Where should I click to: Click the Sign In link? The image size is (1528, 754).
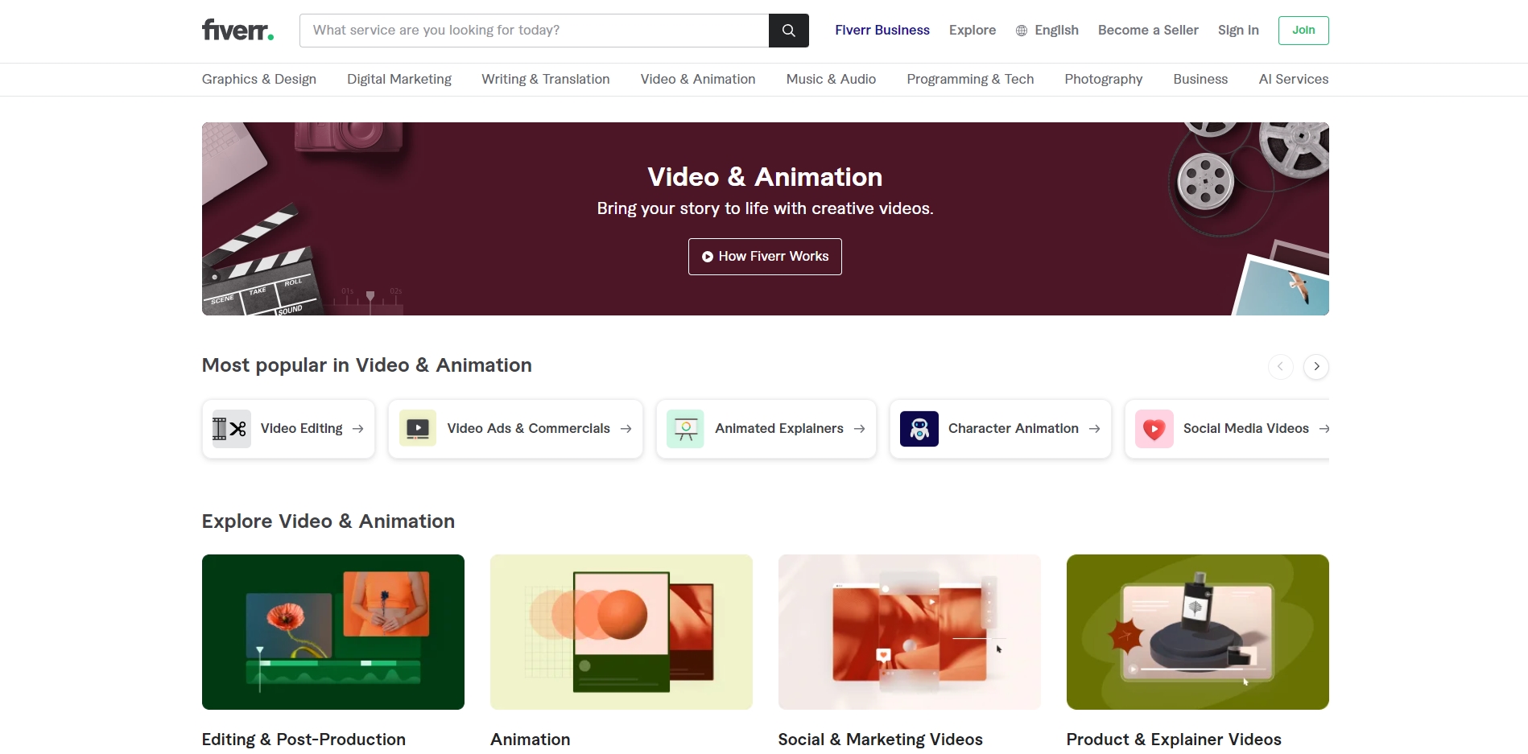pyautogui.click(x=1238, y=31)
